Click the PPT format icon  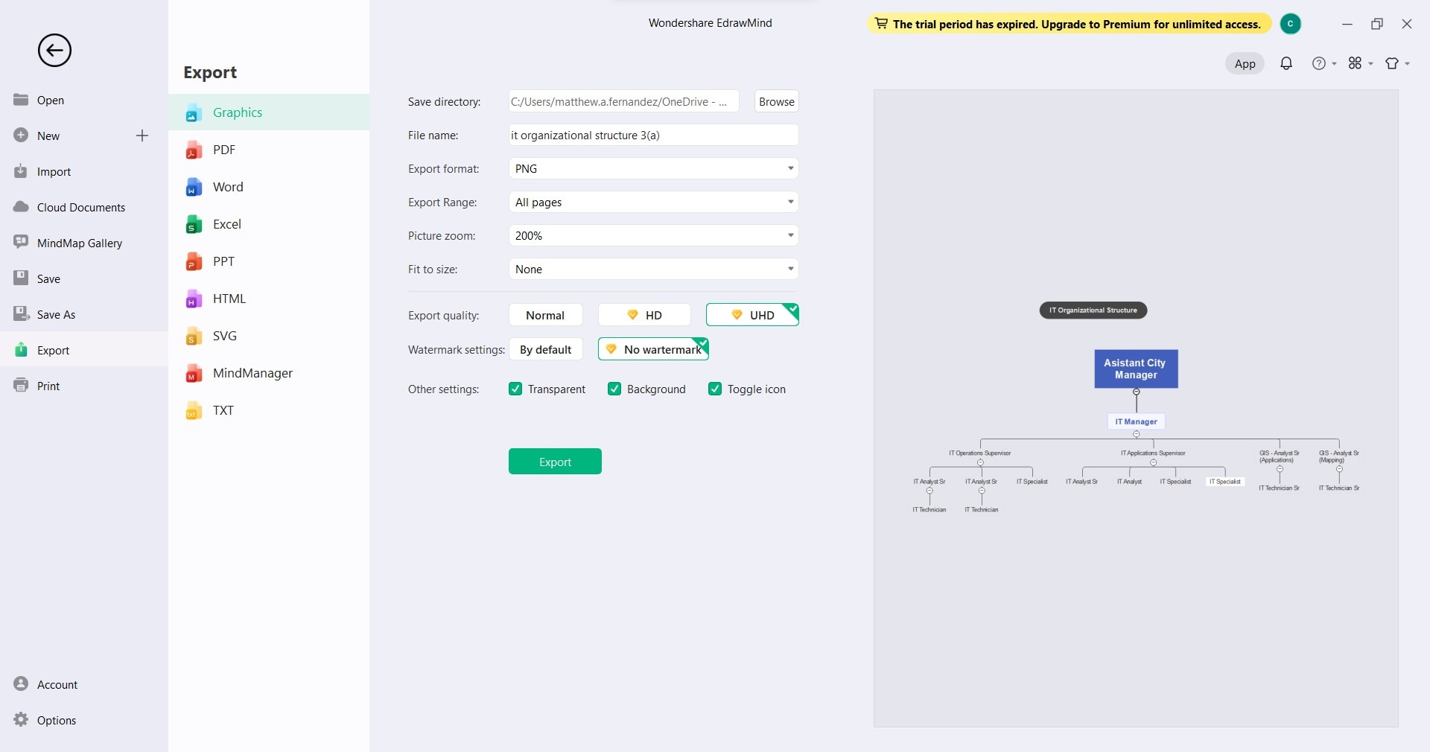click(x=194, y=261)
